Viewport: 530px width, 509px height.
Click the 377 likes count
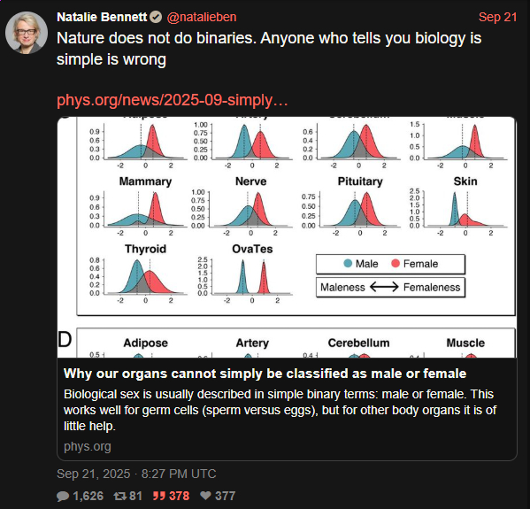tap(225, 496)
